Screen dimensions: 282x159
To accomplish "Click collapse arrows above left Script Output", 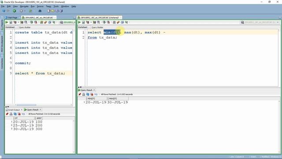I will coord(7,107).
